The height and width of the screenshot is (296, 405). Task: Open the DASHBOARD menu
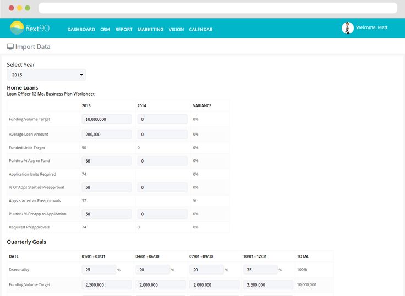tap(81, 30)
